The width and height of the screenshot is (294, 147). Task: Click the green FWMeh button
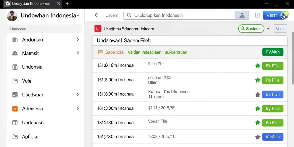(273, 52)
